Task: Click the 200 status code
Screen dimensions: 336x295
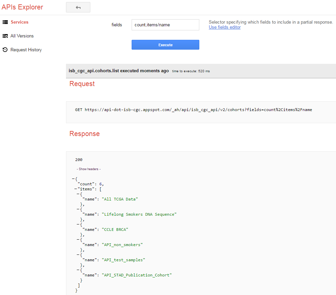Action: pyautogui.click(x=79, y=160)
